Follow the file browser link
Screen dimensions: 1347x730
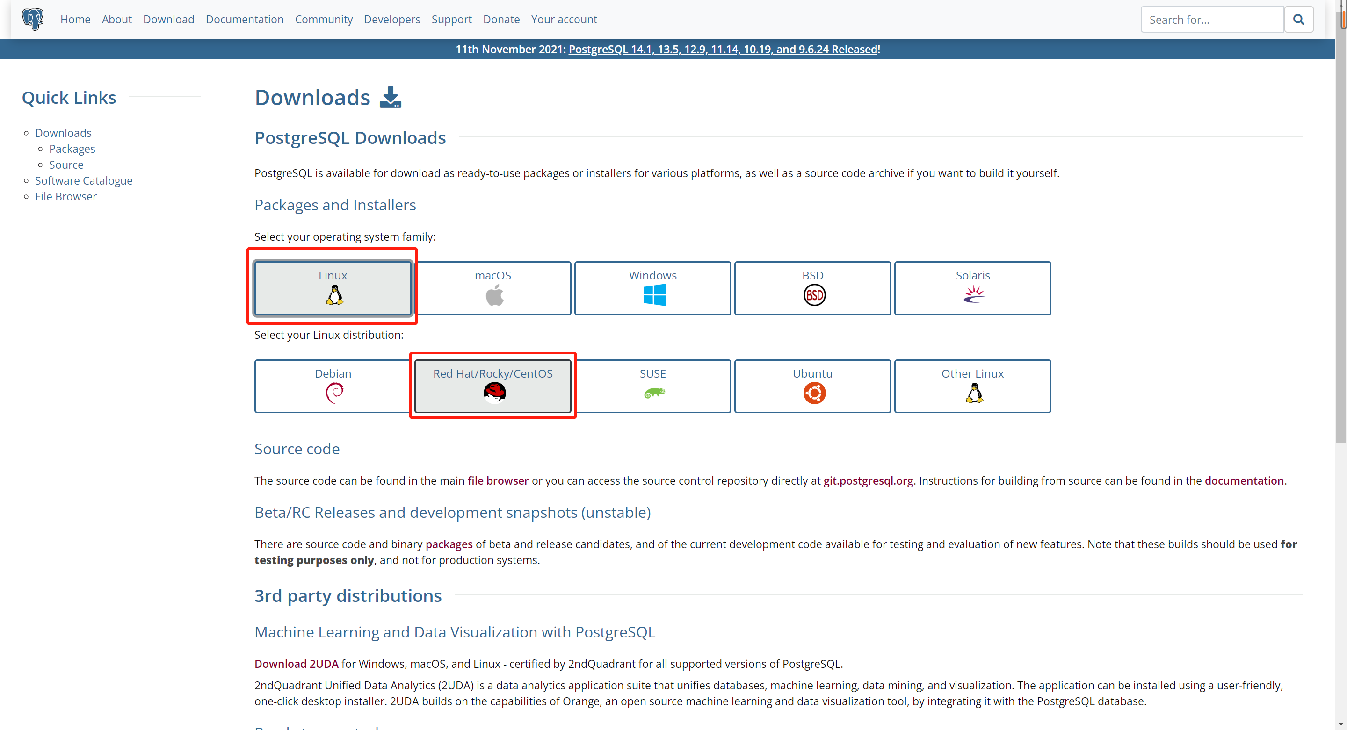pyautogui.click(x=498, y=481)
